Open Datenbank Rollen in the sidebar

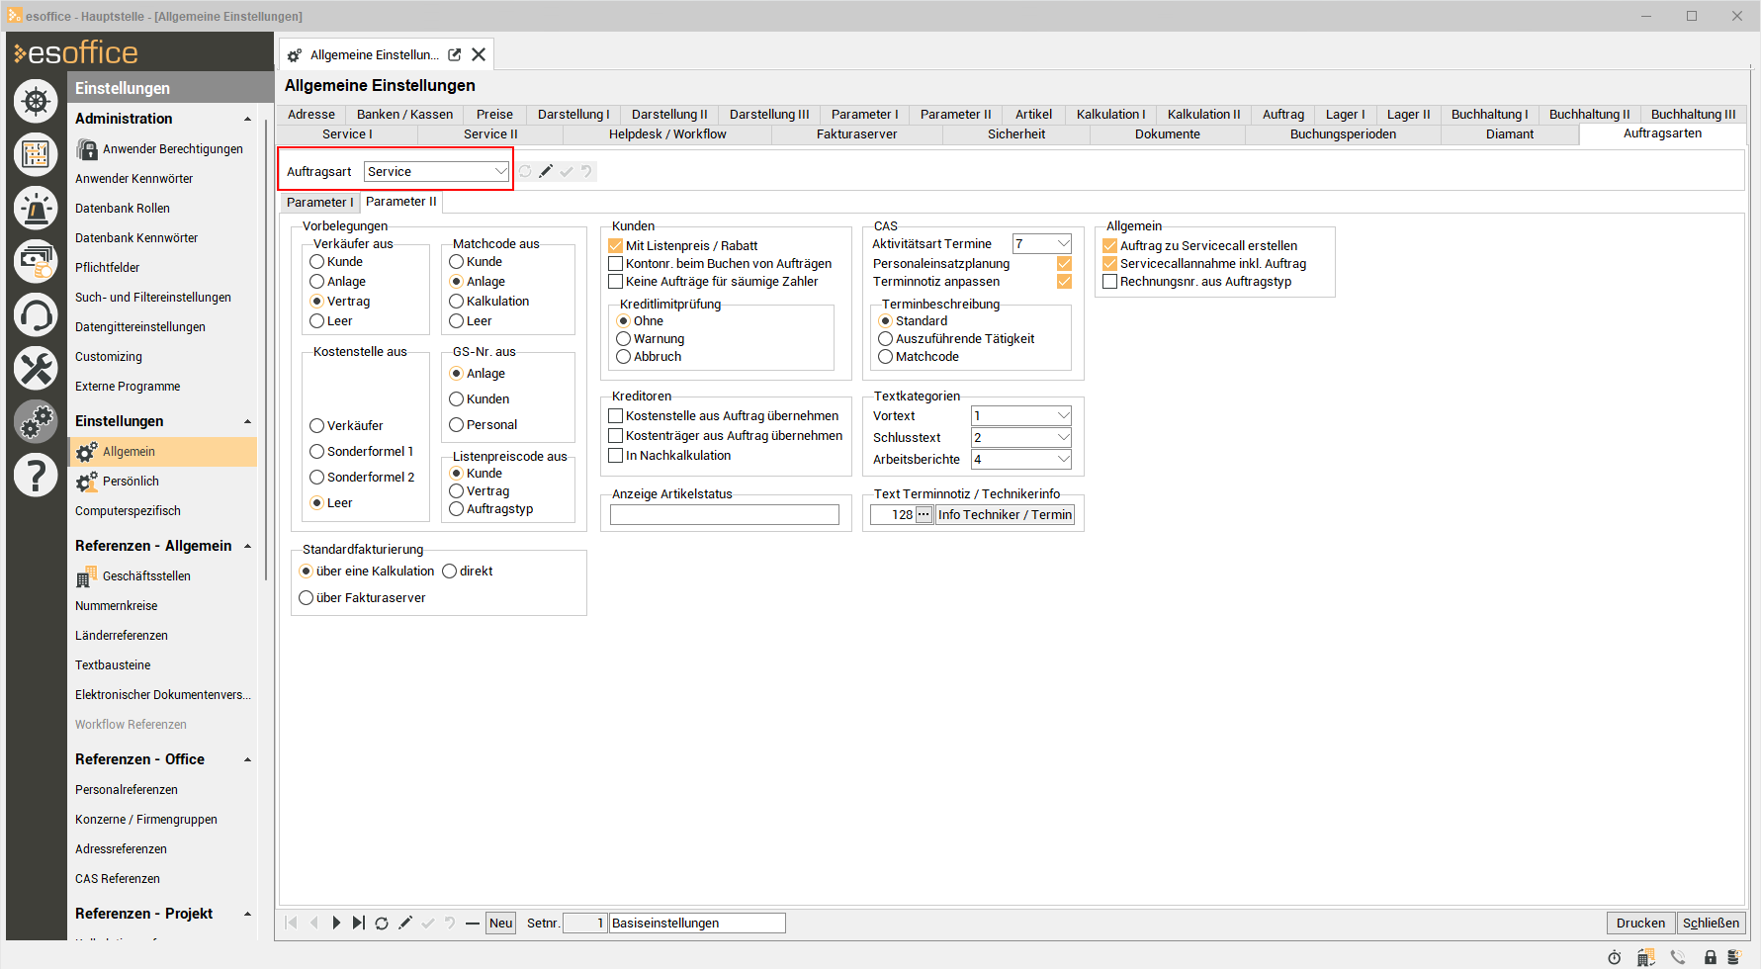point(123,209)
